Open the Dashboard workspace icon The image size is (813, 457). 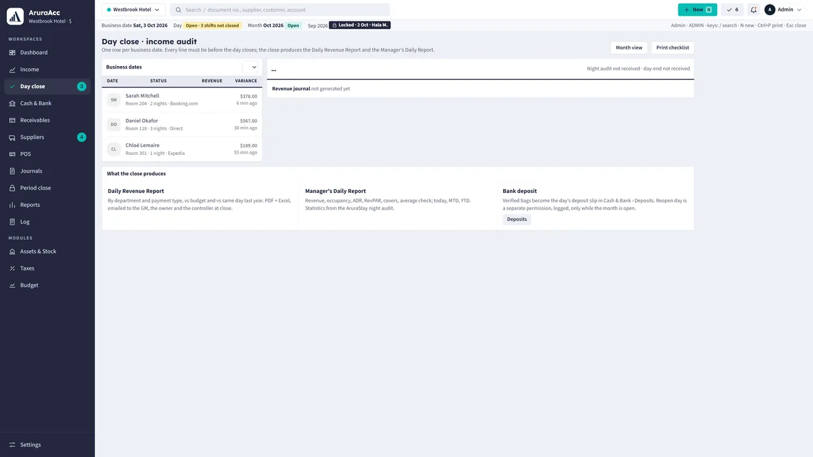[13, 53]
